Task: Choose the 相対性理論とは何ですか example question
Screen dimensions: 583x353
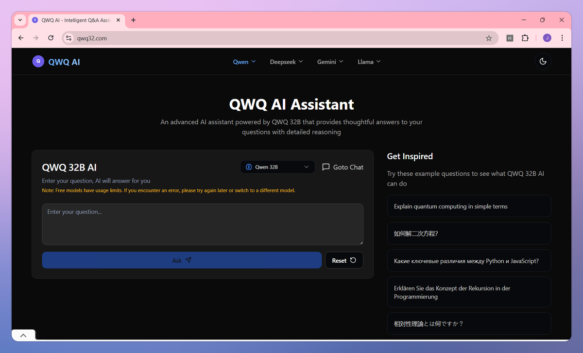Action: point(469,323)
